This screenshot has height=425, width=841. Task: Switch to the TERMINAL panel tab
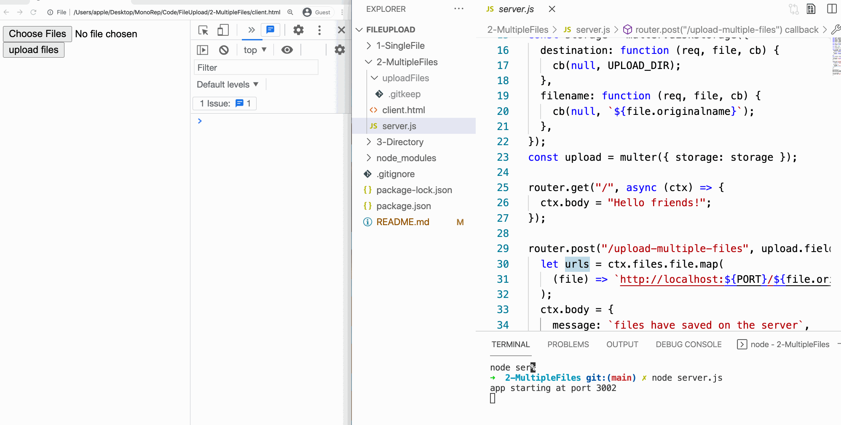pyautogui.click(x=511, y=344)
